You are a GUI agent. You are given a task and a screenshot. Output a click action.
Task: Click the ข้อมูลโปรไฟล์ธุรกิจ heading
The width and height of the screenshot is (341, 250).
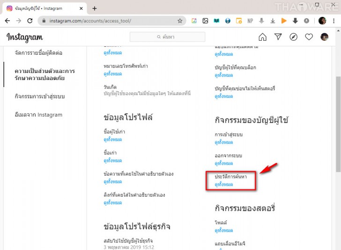[x=137, y=227]
